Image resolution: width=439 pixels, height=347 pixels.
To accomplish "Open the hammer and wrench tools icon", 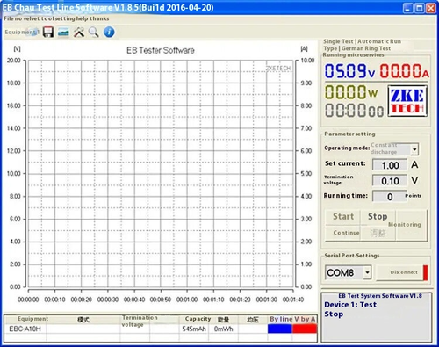I will 79,33.
